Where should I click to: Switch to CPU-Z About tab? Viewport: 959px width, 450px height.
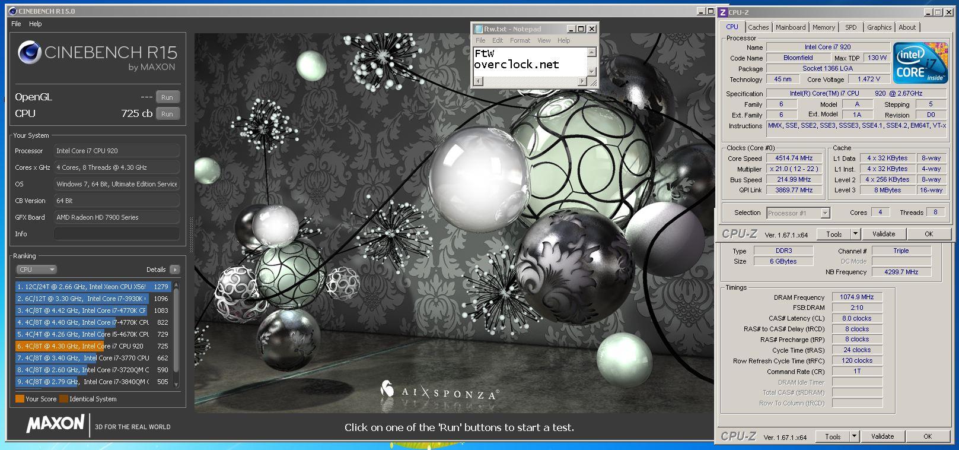pos(907,27)
